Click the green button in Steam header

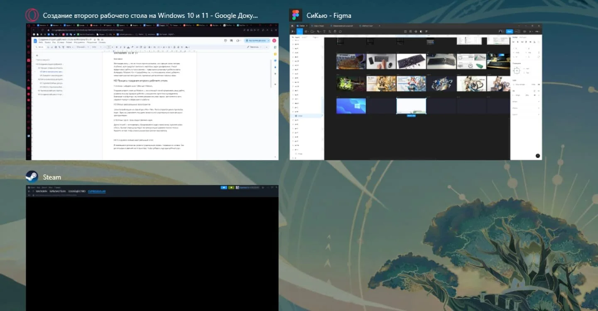pos(231,187)
